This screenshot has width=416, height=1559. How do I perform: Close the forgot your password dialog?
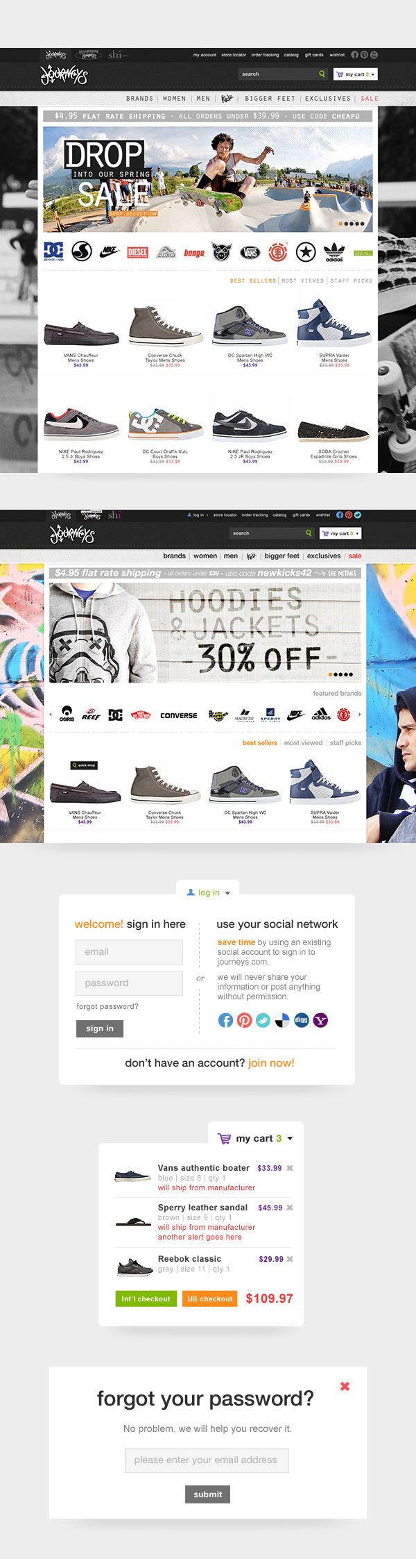coord(345,1386)
